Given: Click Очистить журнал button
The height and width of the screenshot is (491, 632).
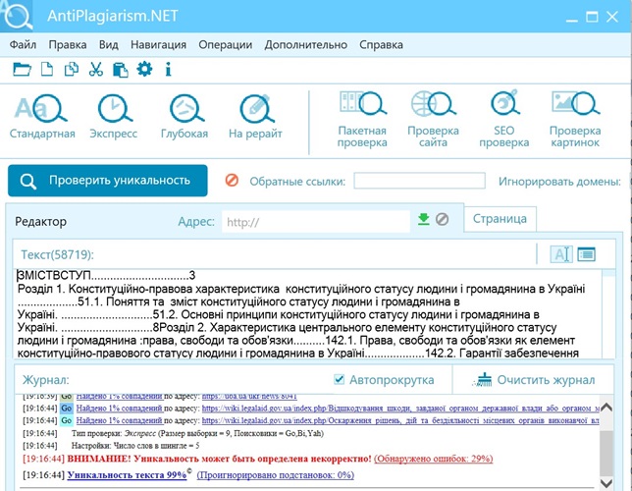Looking at the screenshot, I should point(534,380).
